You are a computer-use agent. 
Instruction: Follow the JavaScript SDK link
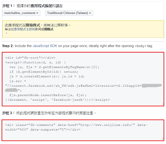tap(45, 46)
